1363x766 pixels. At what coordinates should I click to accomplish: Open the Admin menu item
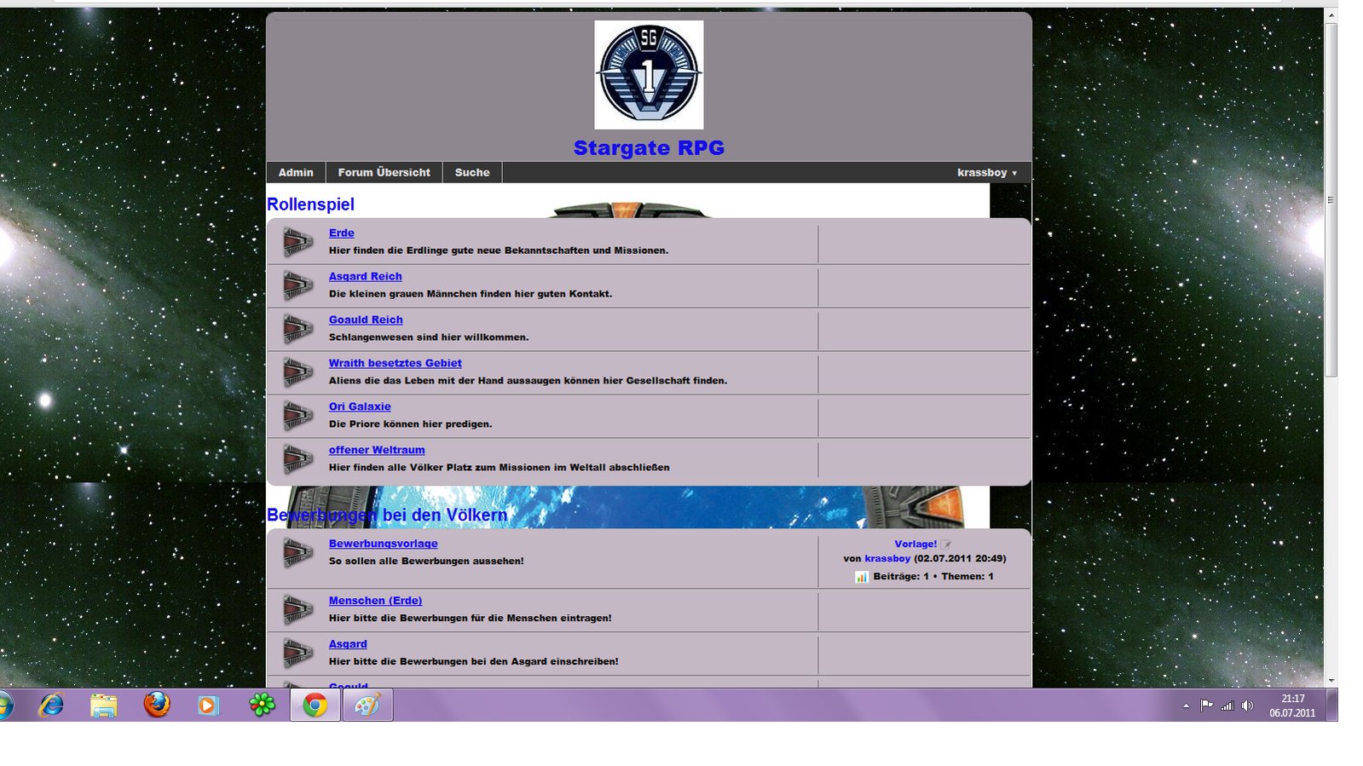point(296,173)
